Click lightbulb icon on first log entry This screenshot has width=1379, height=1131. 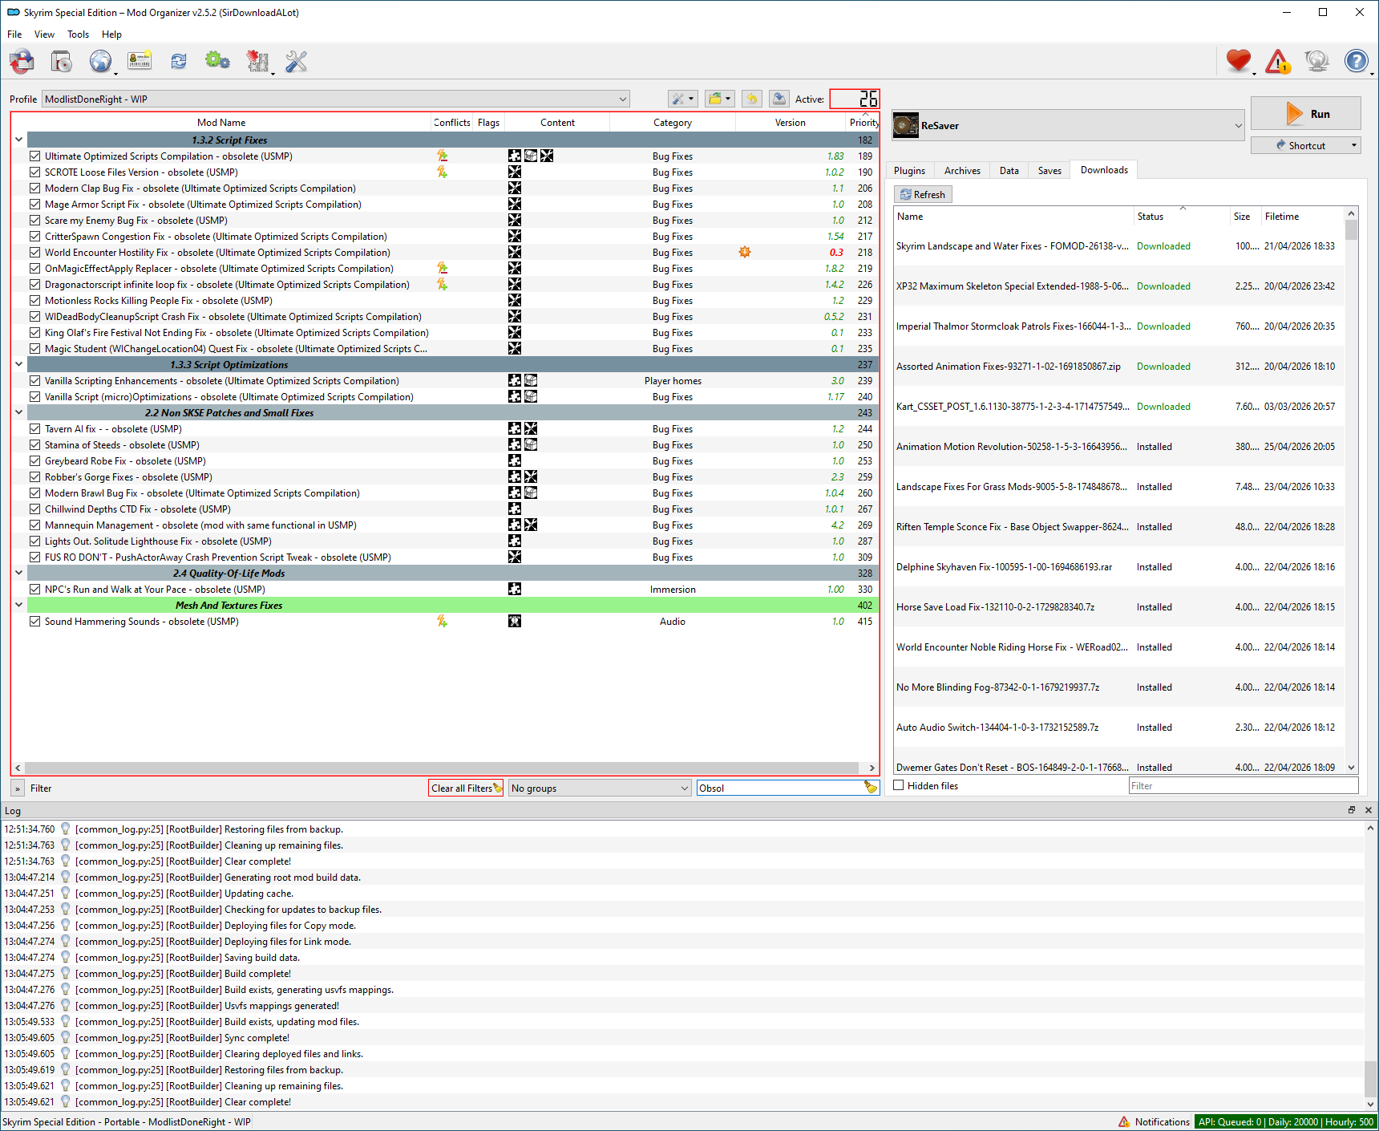tap(66, 829)
